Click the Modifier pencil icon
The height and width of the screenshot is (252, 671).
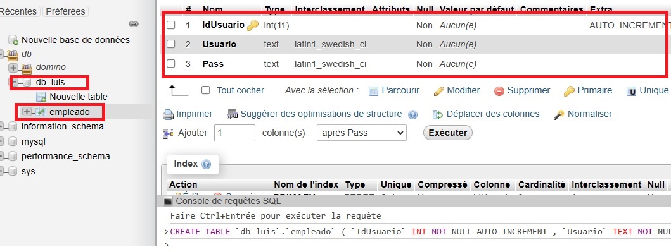438,91
